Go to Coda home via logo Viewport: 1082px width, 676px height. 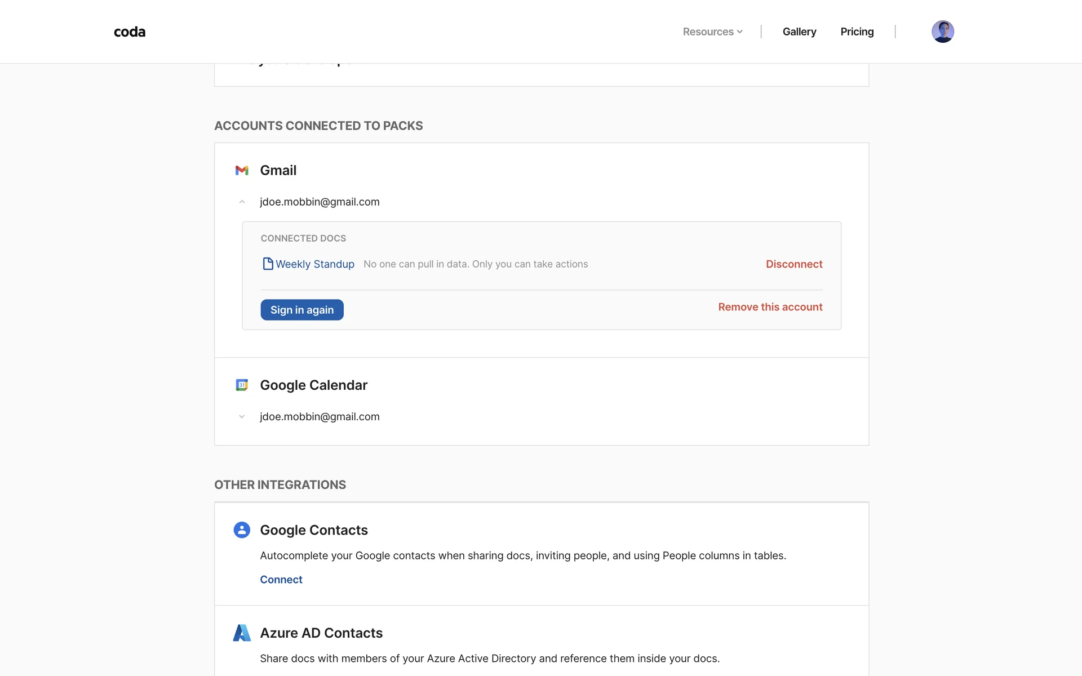point(130,32)
